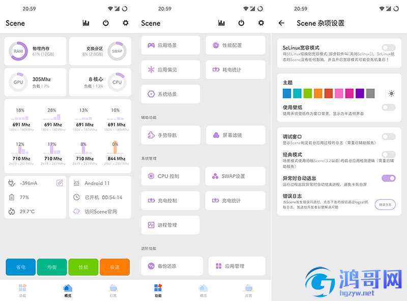Tap the gamepad icon for 应用场景
The height and width of the screenshot is (301, 407).
coord(151,45)
